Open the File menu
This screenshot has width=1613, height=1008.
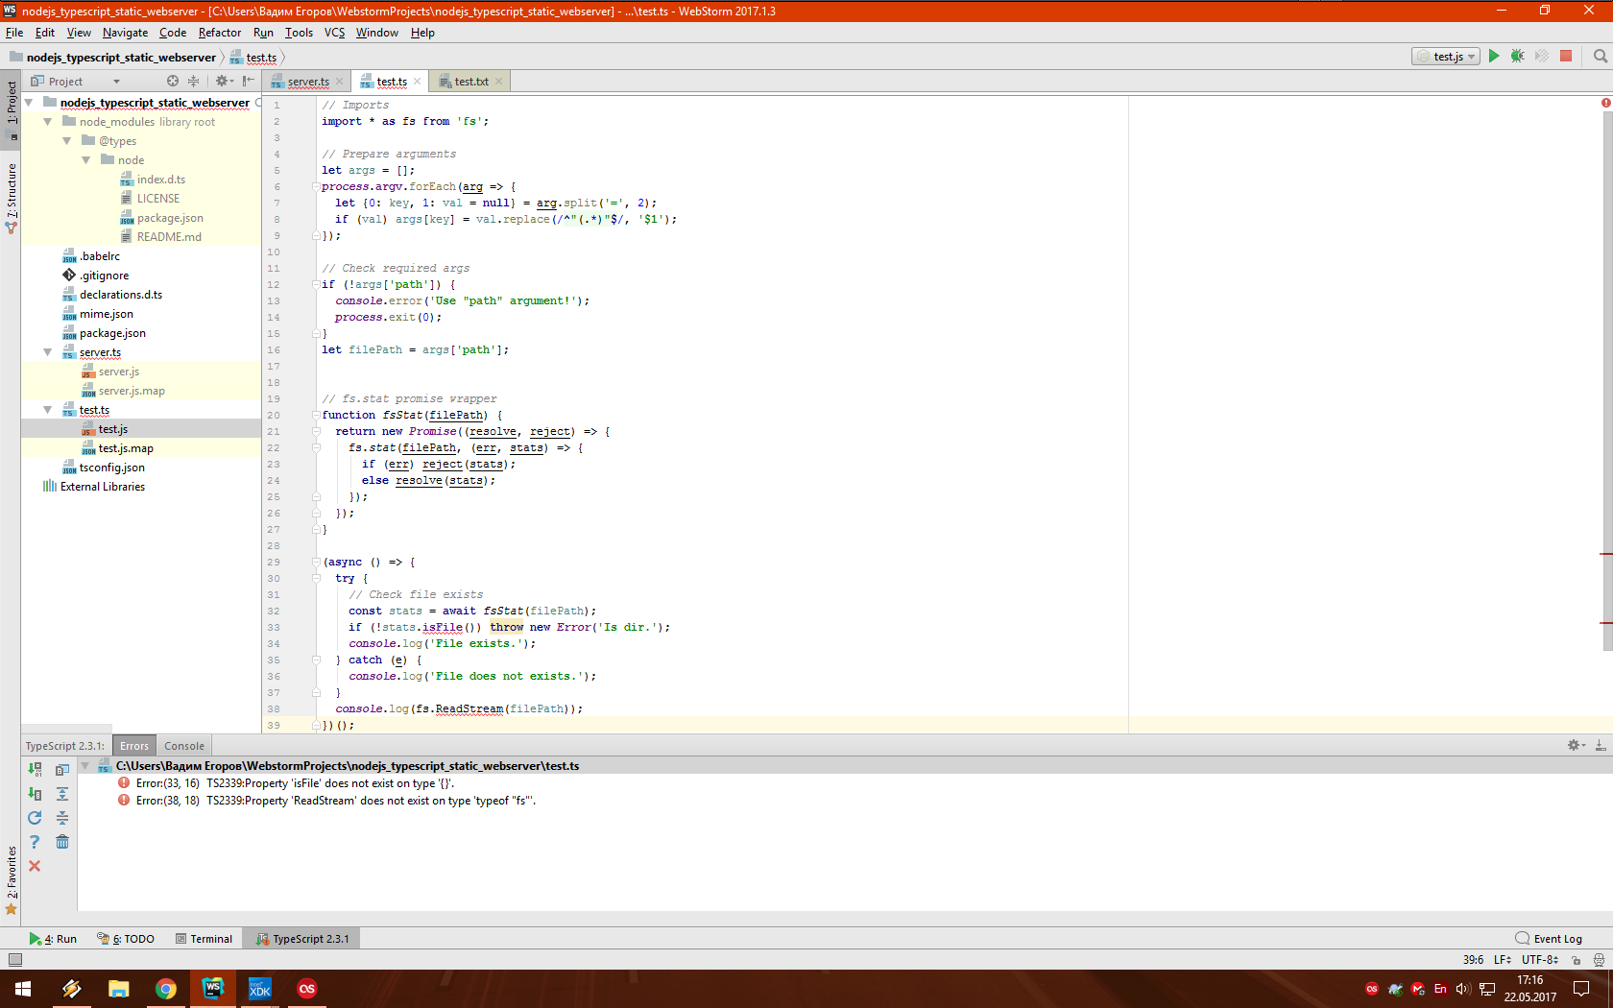(14, 33)
